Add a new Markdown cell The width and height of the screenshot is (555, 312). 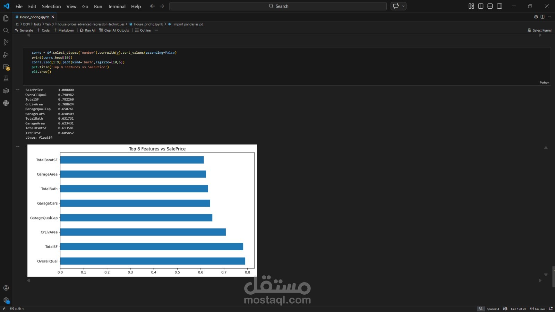click(x=64, y=30)
